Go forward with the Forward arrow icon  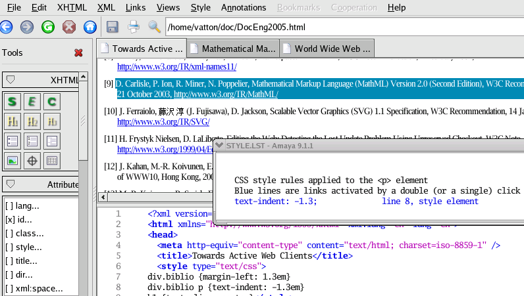27,27
